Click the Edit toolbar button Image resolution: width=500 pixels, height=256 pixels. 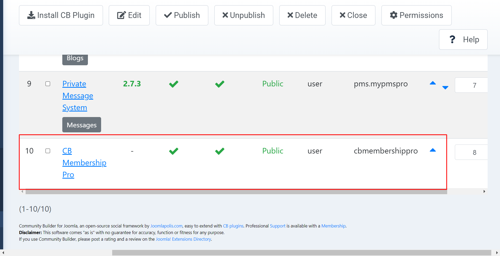[x=129, y=15]
